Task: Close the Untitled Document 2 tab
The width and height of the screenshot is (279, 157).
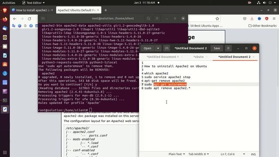Action: click(254, 57)
